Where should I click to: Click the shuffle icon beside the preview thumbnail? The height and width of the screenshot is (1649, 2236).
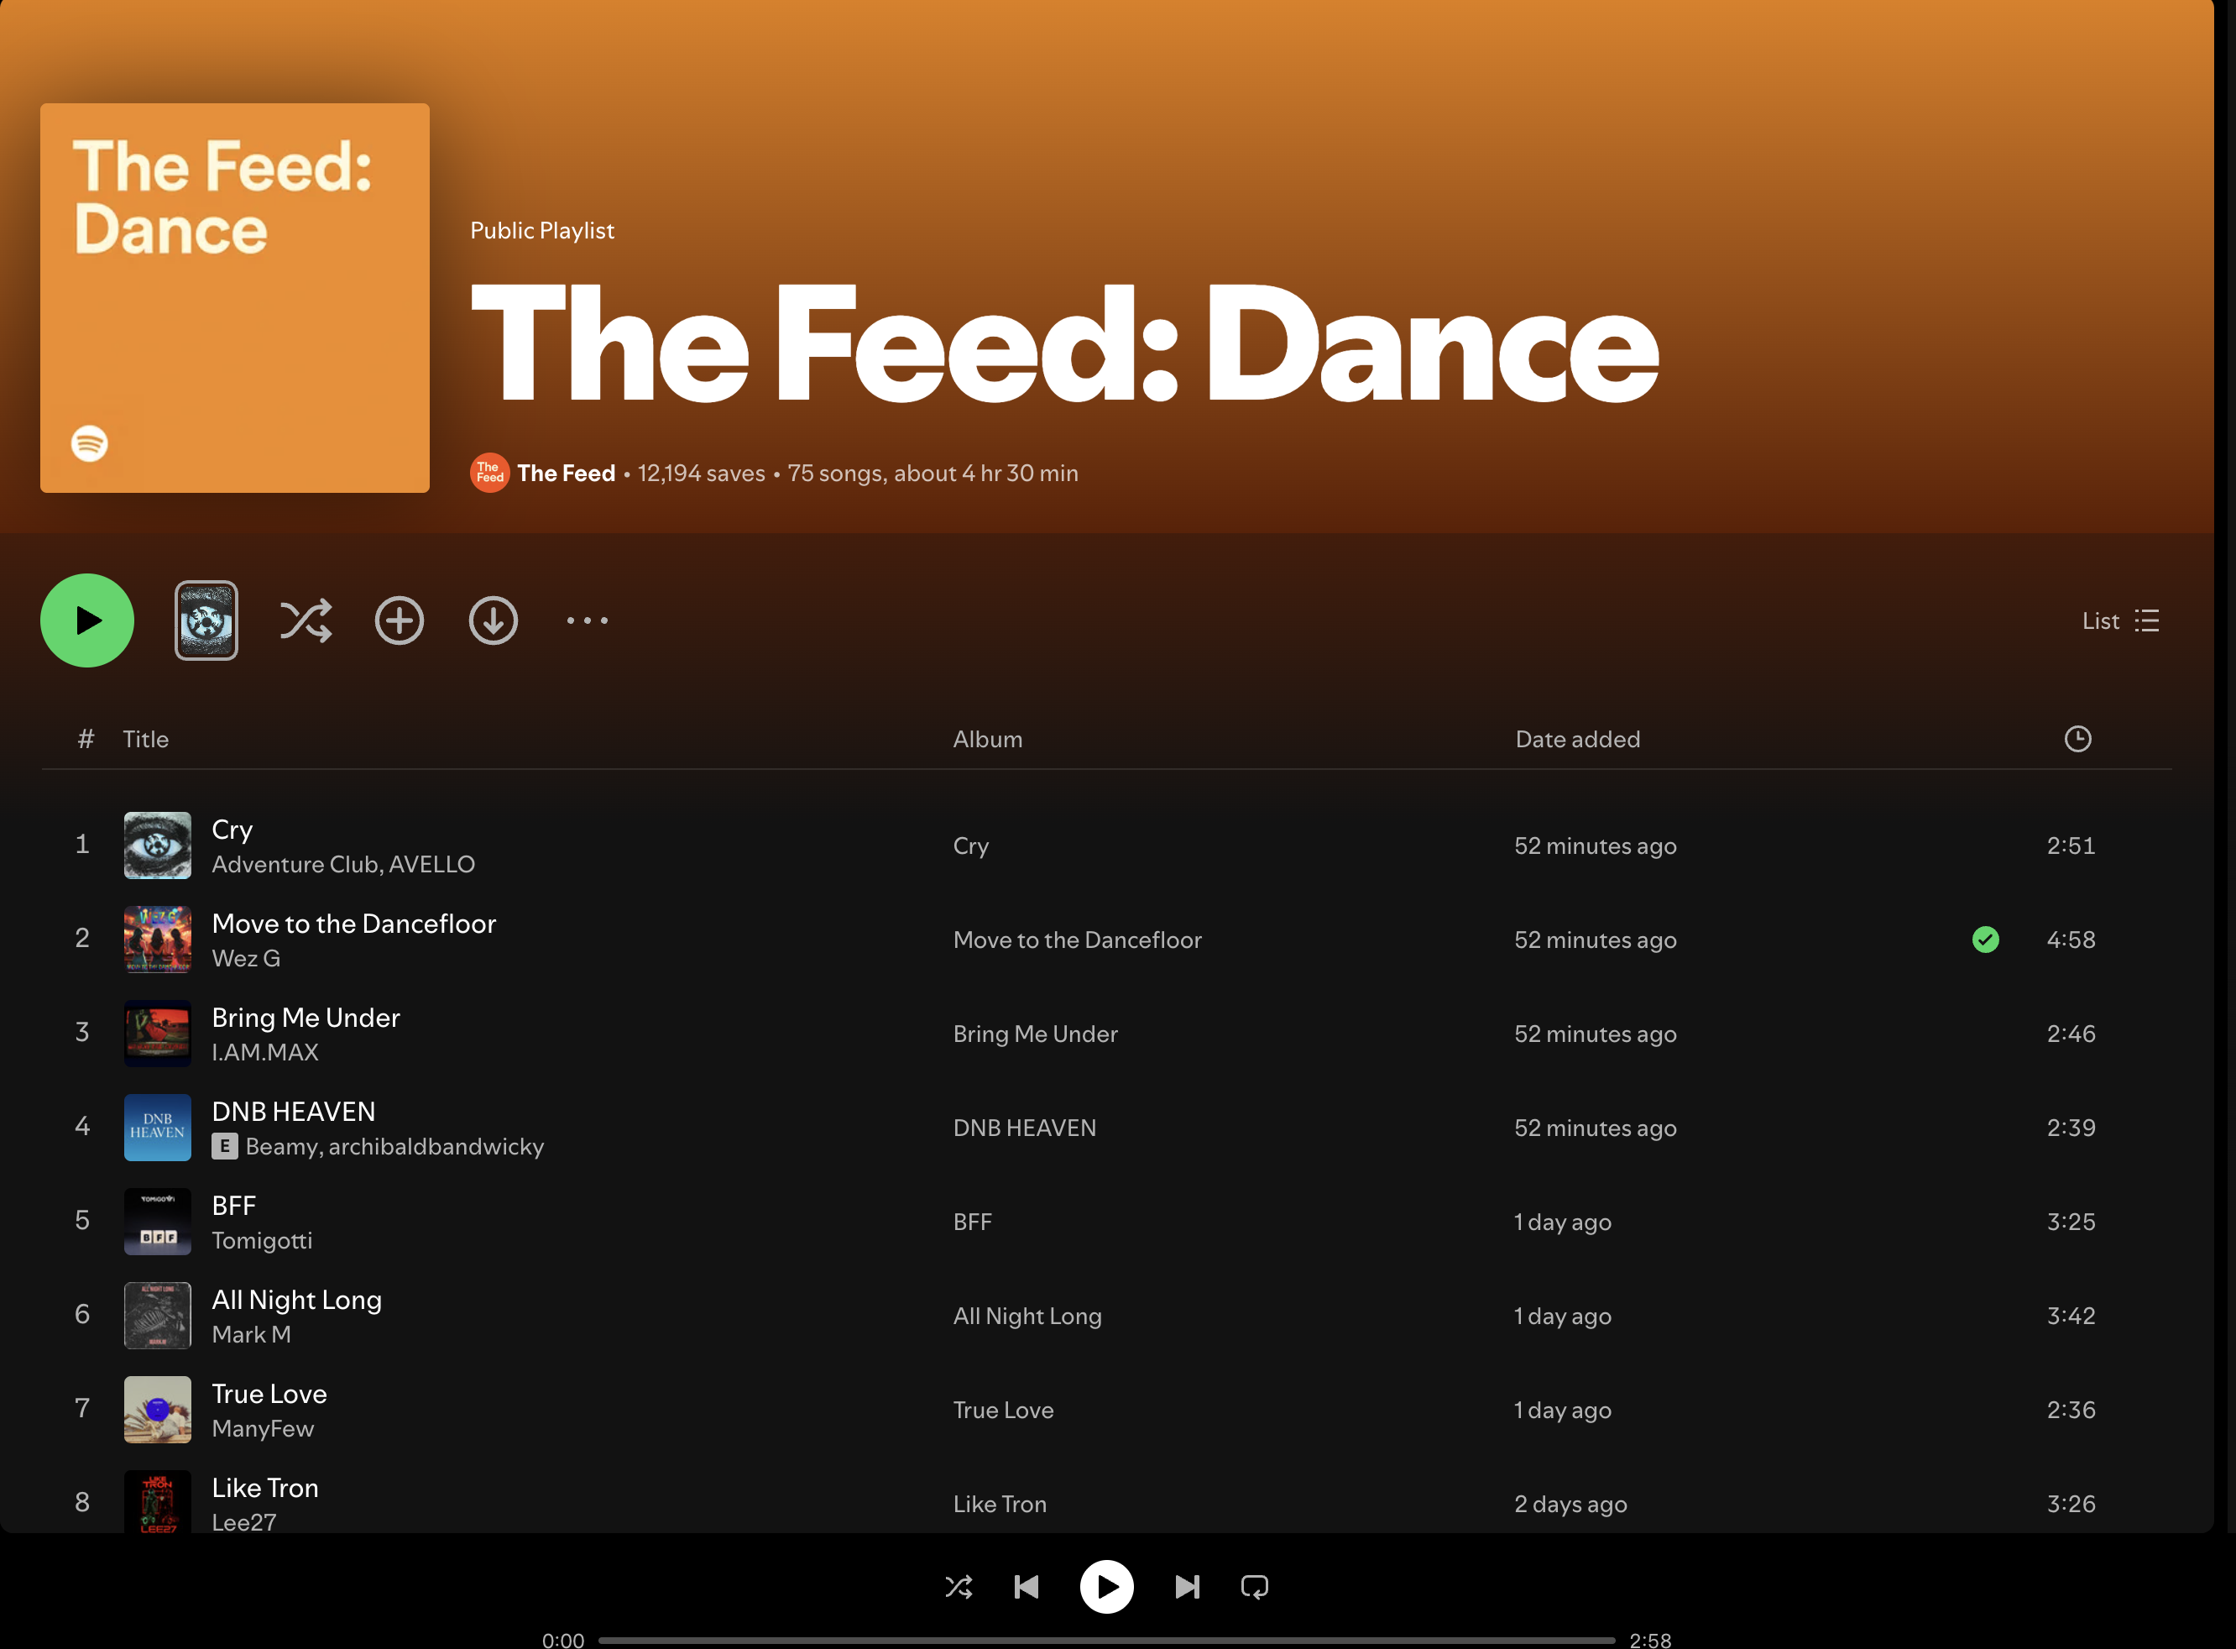[306, 620]
